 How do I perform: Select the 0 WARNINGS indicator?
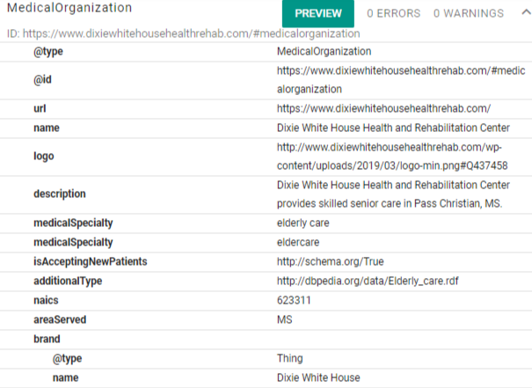tap(469, 13)
